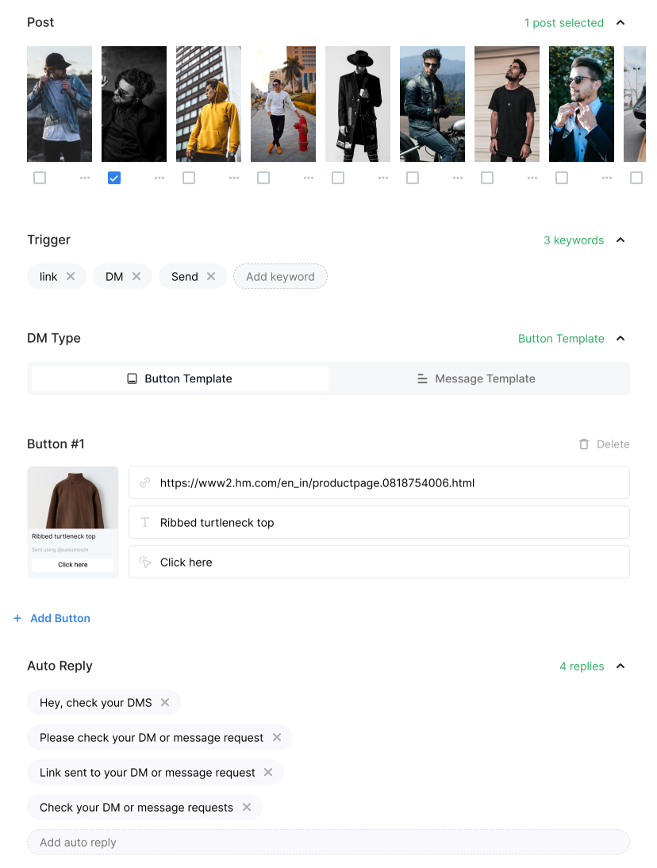Image resolution: width=657 pixels, height=868 pixels.
Task: Click the wand icon next to Click here
Action: 144,562
